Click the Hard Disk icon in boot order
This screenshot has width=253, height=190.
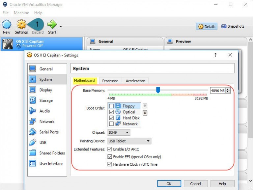118,118
